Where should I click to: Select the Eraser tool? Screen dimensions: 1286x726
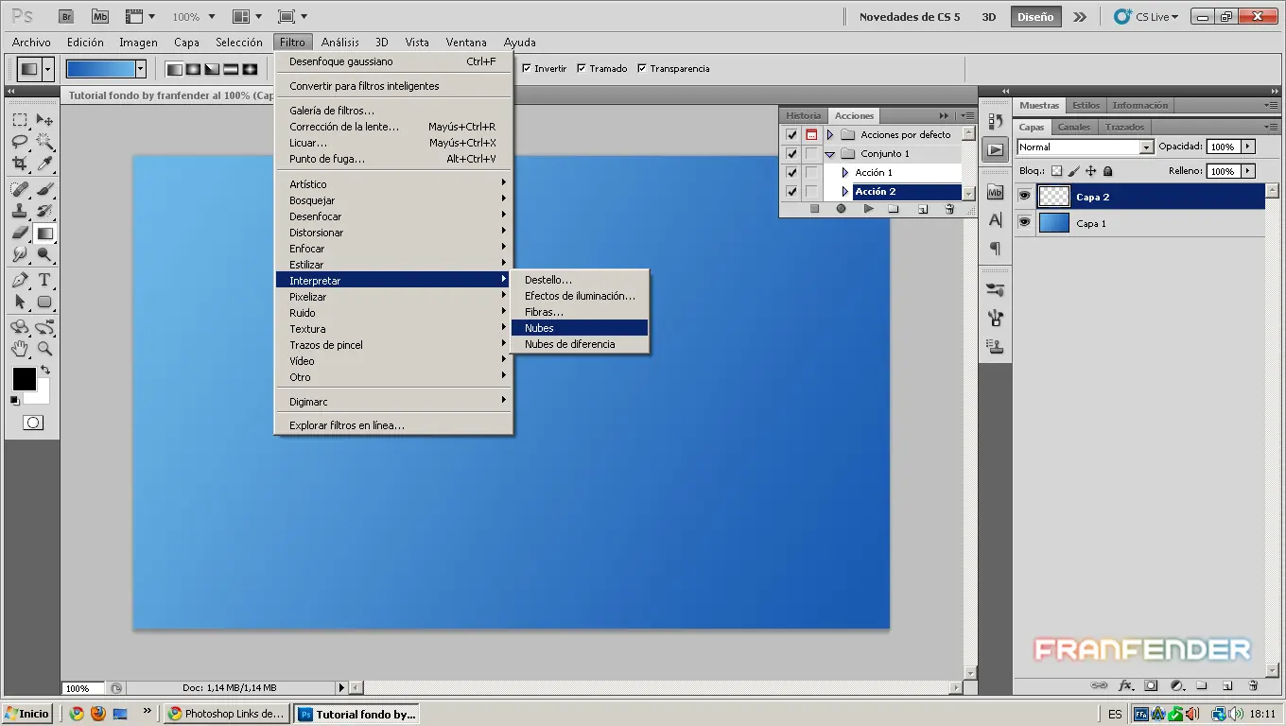click(x=20, y=233)
